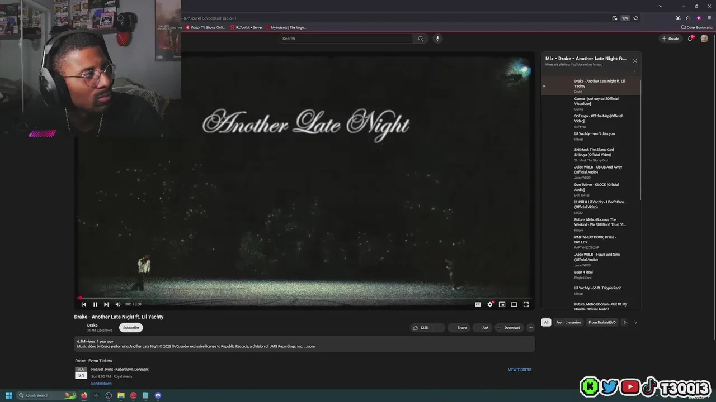
Task: Open the Create menu
Action: coord(670,39)
